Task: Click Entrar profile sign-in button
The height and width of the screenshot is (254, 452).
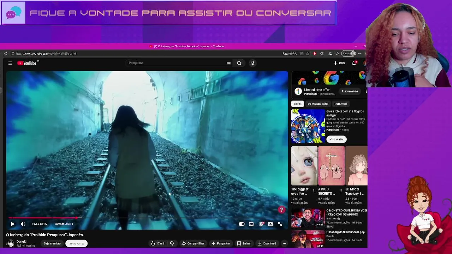Action: click(349, 54)
